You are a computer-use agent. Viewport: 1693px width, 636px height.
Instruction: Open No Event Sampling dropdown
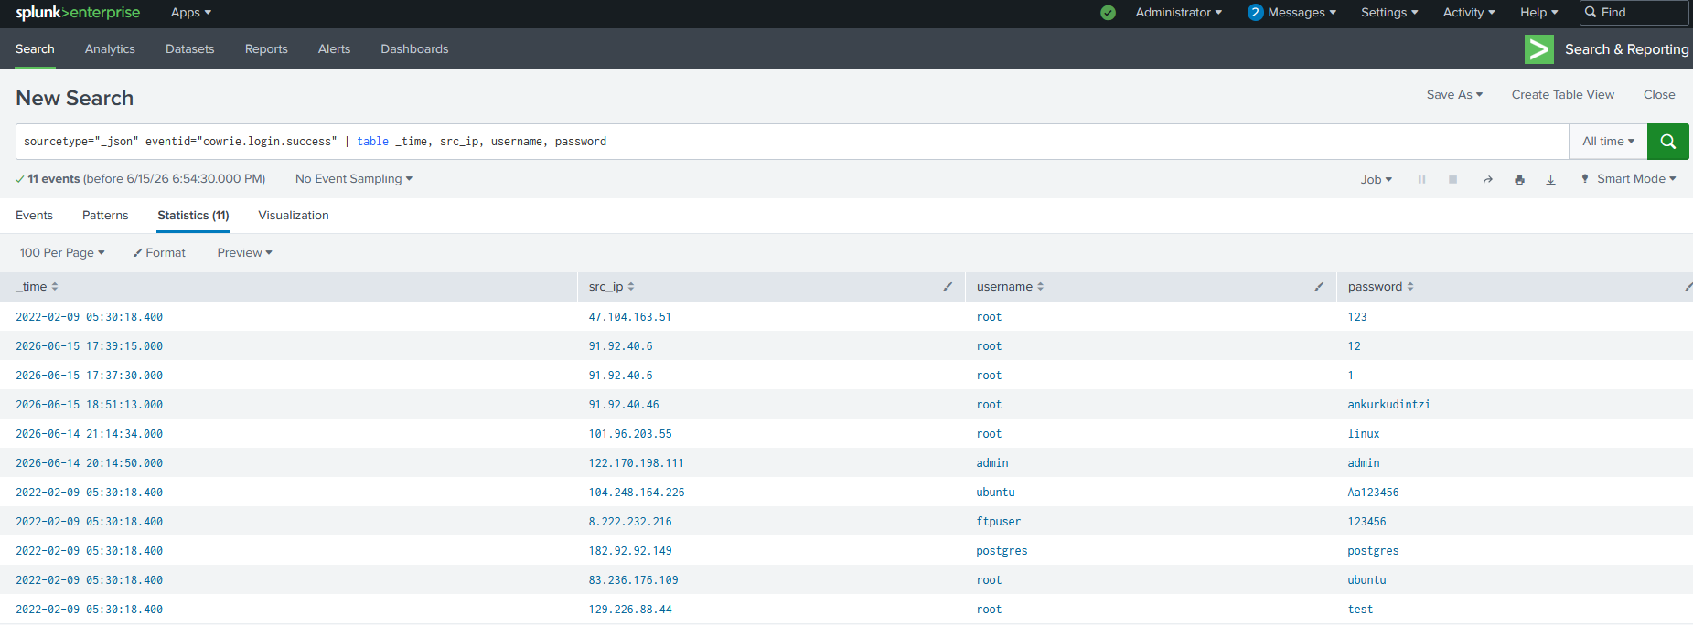(x=353, y=179)
